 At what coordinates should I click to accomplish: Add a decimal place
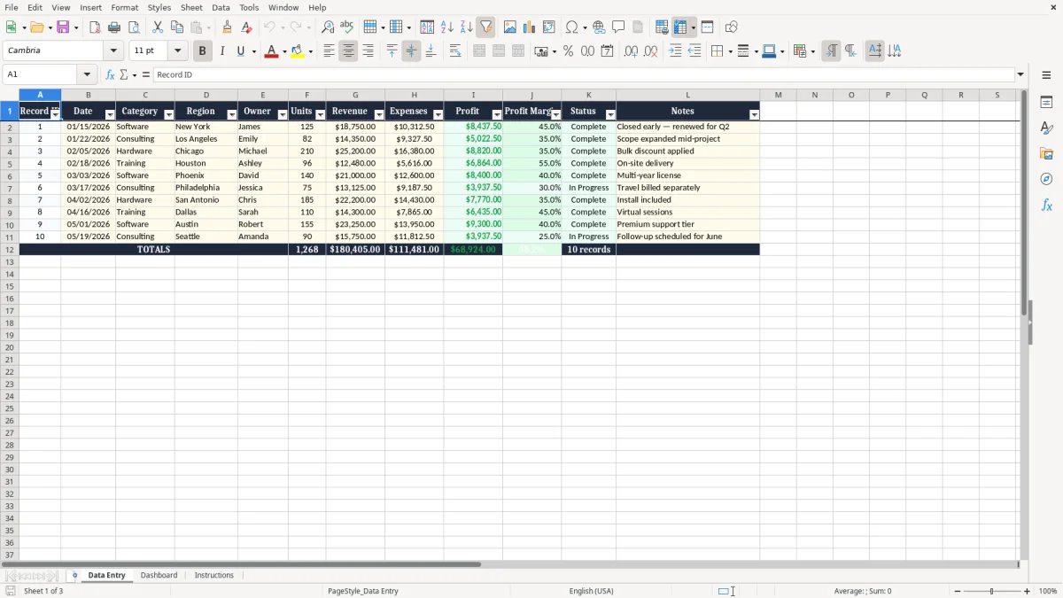[631, 51]
